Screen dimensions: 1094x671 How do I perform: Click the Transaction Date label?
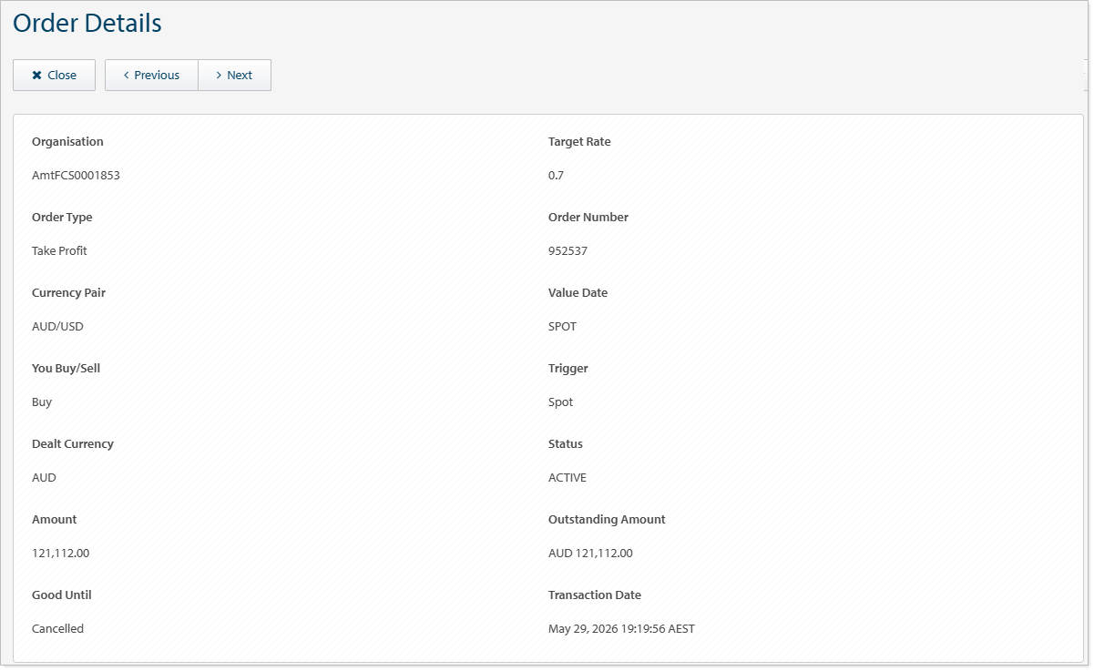[595, 595]
